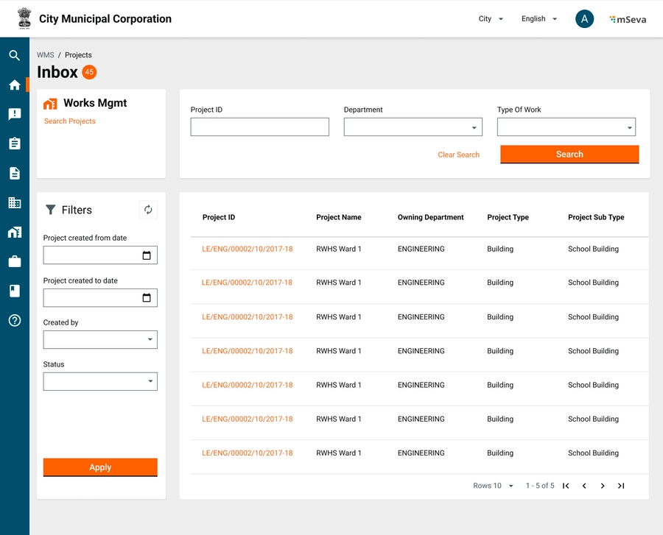663x535 pixels.
Task: Jump to the last page of results
Action: pos(621,486)
